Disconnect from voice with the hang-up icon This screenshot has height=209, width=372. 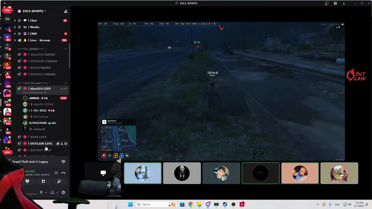(63, 173)
